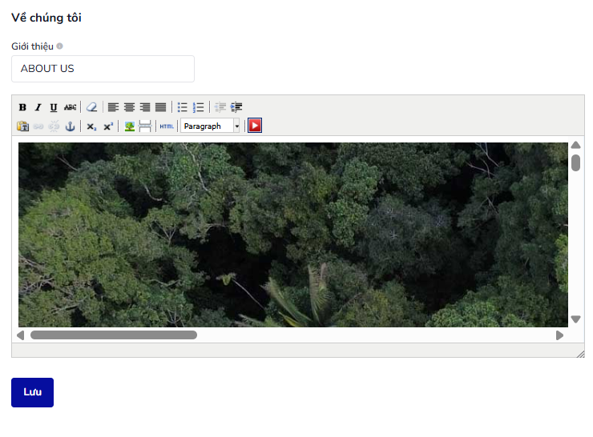Apply subscript formatting
593x437 pixels.
pyautogui.click(x=91, y=126)
